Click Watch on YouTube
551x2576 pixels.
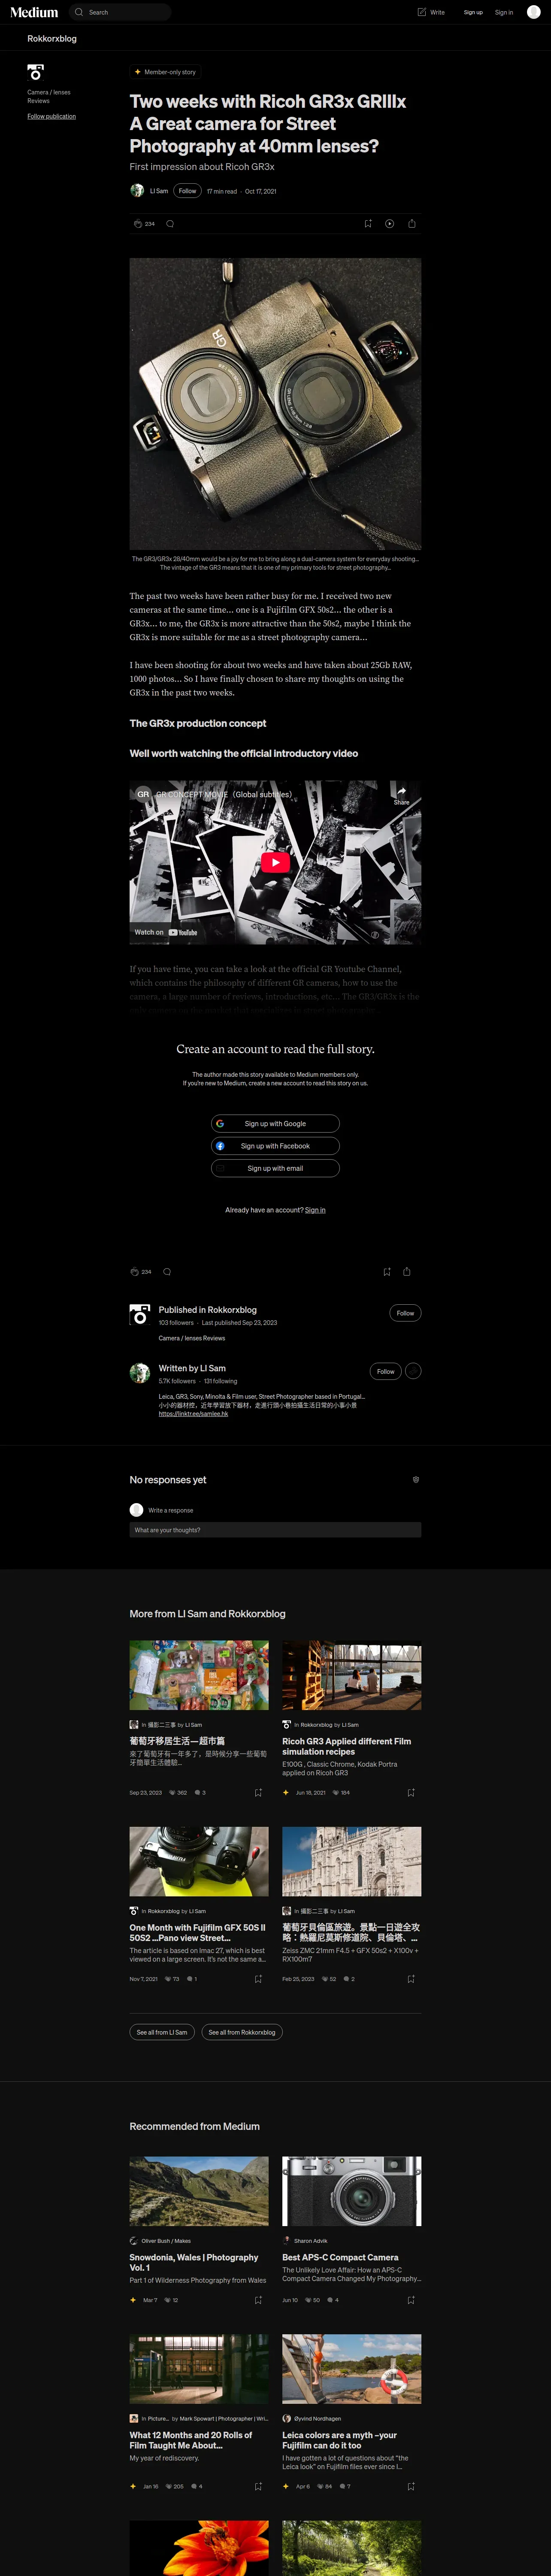(x=166, y=932)
